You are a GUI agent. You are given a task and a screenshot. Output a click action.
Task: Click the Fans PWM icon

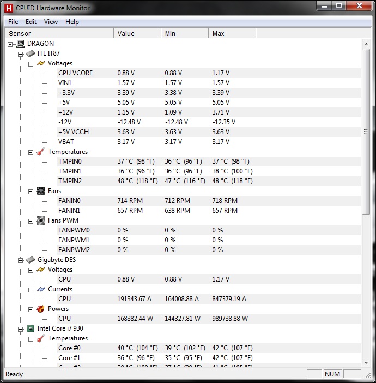tap(41, 220)
